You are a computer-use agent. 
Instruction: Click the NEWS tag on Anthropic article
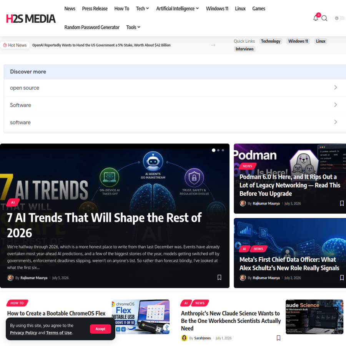tap(200, 303)
